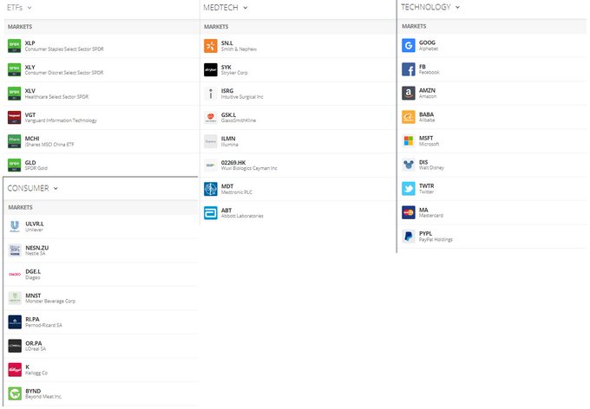Image resolution: width=590 pixels, height=409 pixels.
Task: Click the Abbott Laboratories logo icon
Action: (x=211, y=213)
